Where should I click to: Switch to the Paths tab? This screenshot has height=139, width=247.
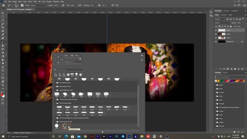230,15
